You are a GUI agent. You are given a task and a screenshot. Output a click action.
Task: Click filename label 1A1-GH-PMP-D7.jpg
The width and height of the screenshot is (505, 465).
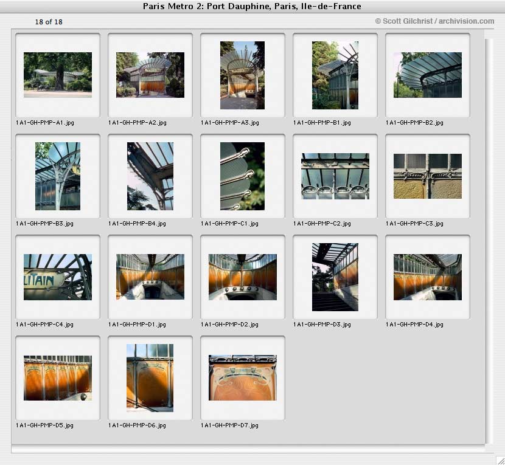coord(229,425)
